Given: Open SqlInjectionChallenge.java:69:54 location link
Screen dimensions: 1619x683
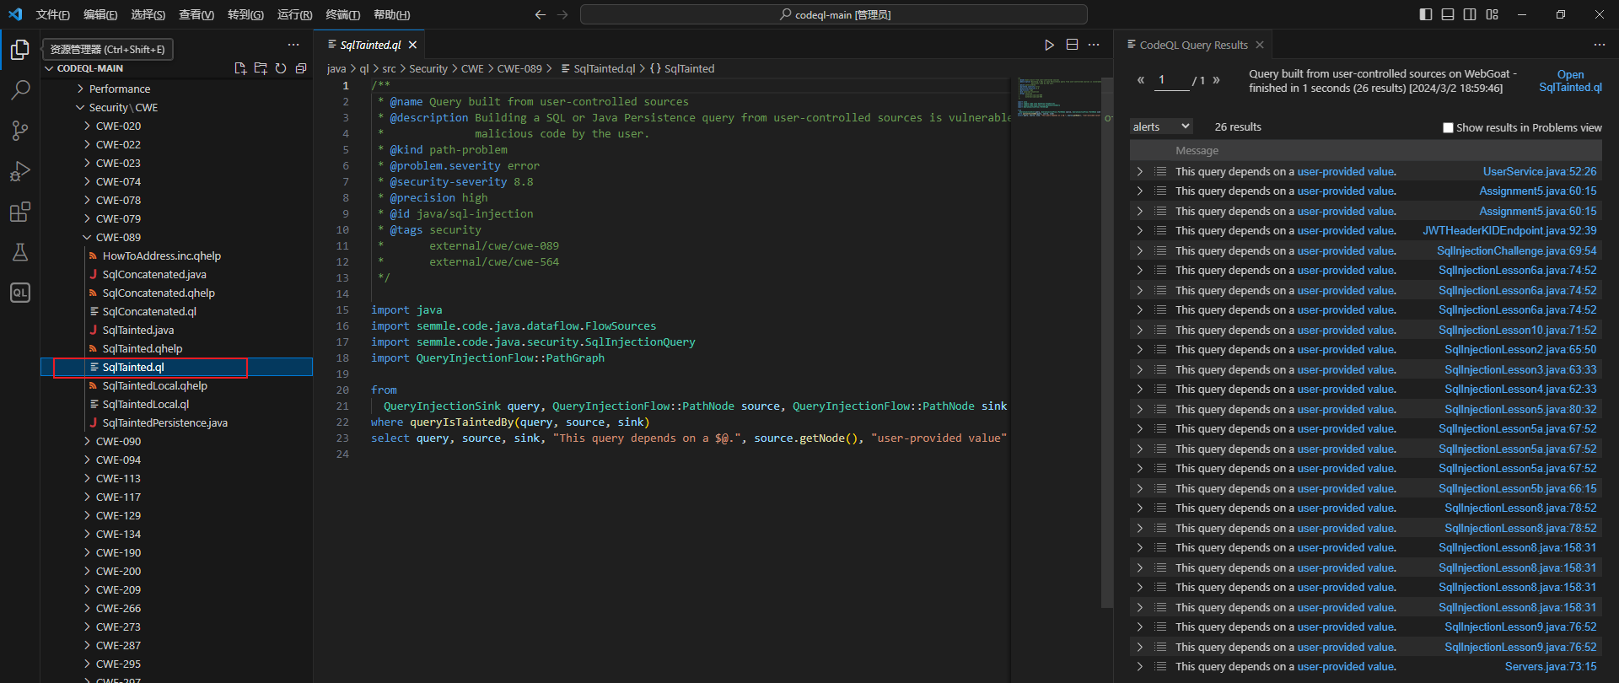Looking at the screenshot, I should click(x=1517, y=250).
